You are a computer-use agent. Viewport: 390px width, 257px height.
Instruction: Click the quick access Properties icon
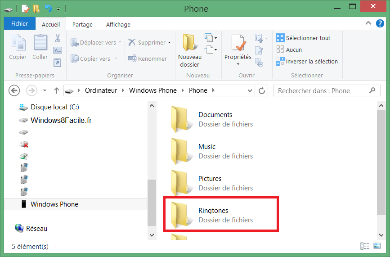(25, 9)
